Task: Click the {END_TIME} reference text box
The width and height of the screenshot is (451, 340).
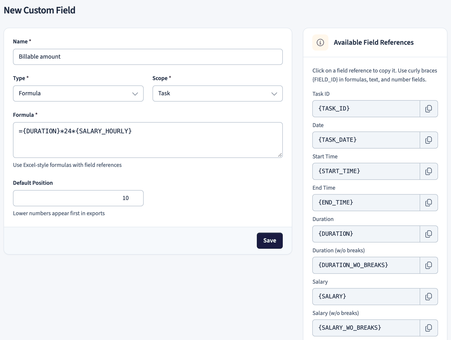Action: [x=366, y=203]
